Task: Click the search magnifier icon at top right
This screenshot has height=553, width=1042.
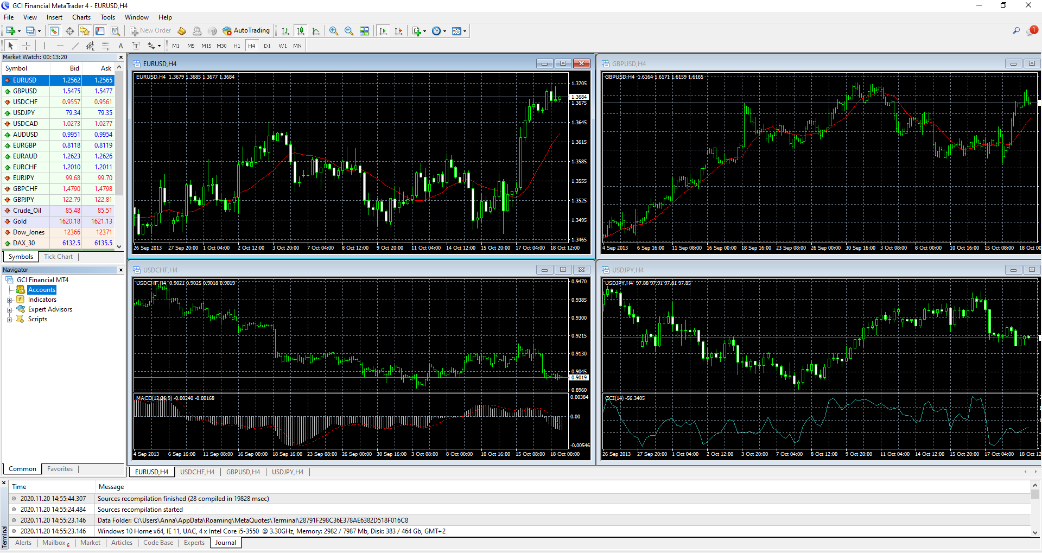Action: click(x=1016, y=31)
